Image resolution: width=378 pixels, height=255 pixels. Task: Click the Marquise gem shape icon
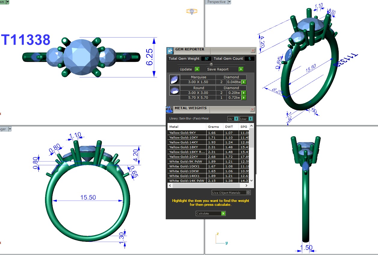pyautogui.click(x=174, y=79)
